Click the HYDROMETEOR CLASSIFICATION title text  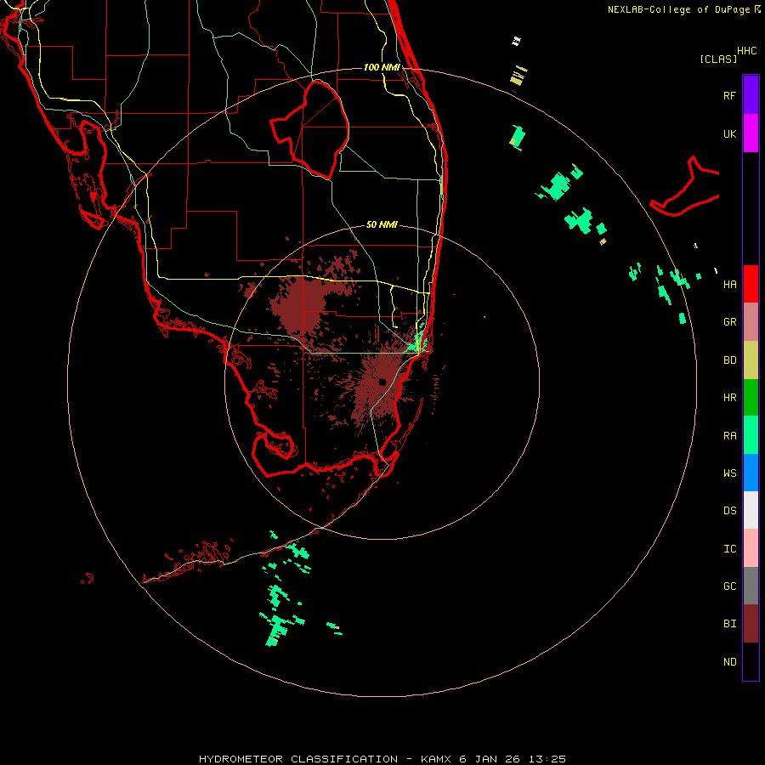click(298, 759)
